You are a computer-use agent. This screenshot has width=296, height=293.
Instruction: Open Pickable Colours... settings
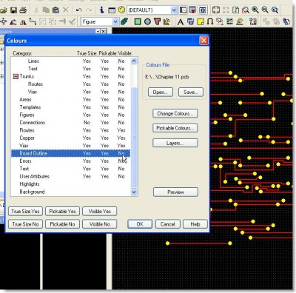coord(175,128)
